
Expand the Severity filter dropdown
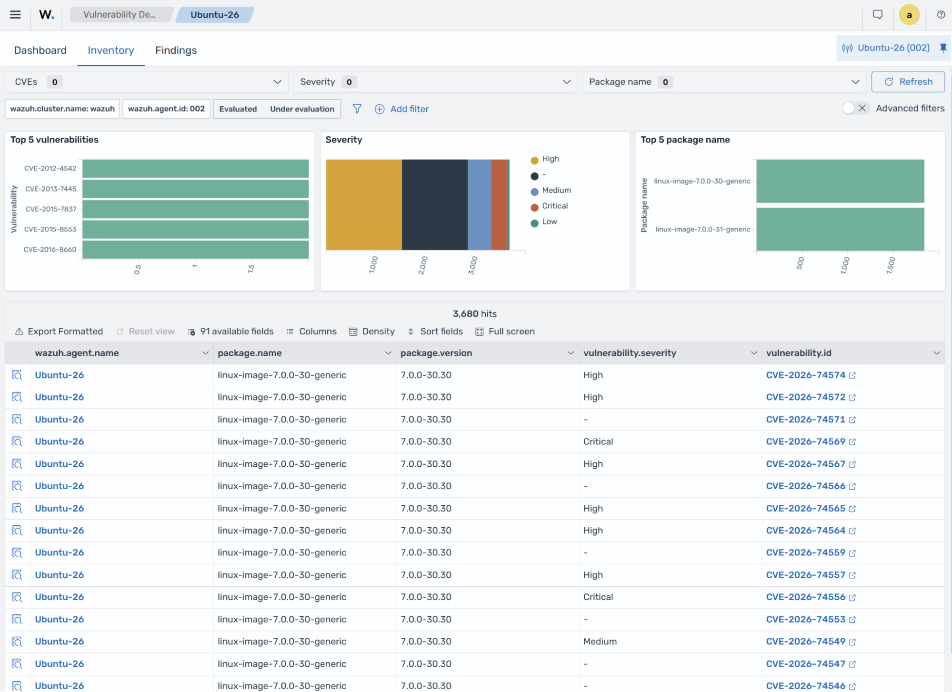click(435, 82)
